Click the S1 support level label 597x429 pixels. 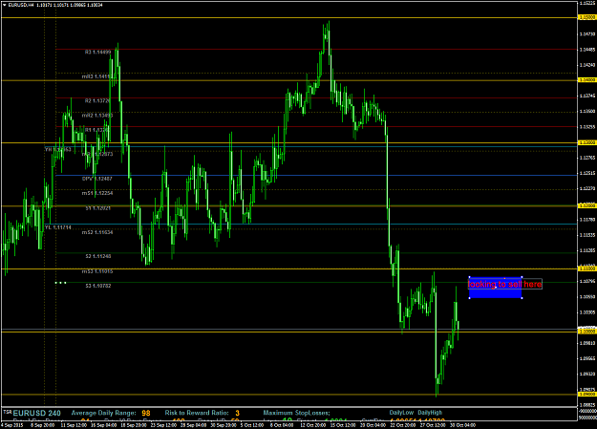click(97, 208)
